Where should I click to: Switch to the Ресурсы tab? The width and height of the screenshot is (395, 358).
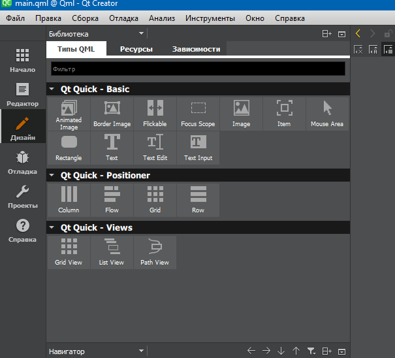136,49
